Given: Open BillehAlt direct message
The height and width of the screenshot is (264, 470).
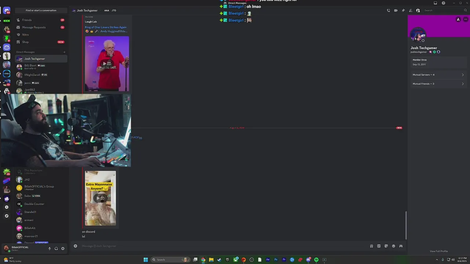Looking at the screenshot, I should (x=41, y=228).
